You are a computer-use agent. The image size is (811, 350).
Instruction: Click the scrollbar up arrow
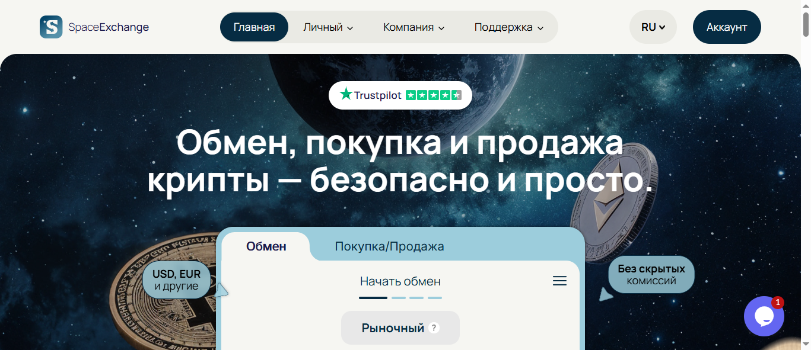click(806, 5)
